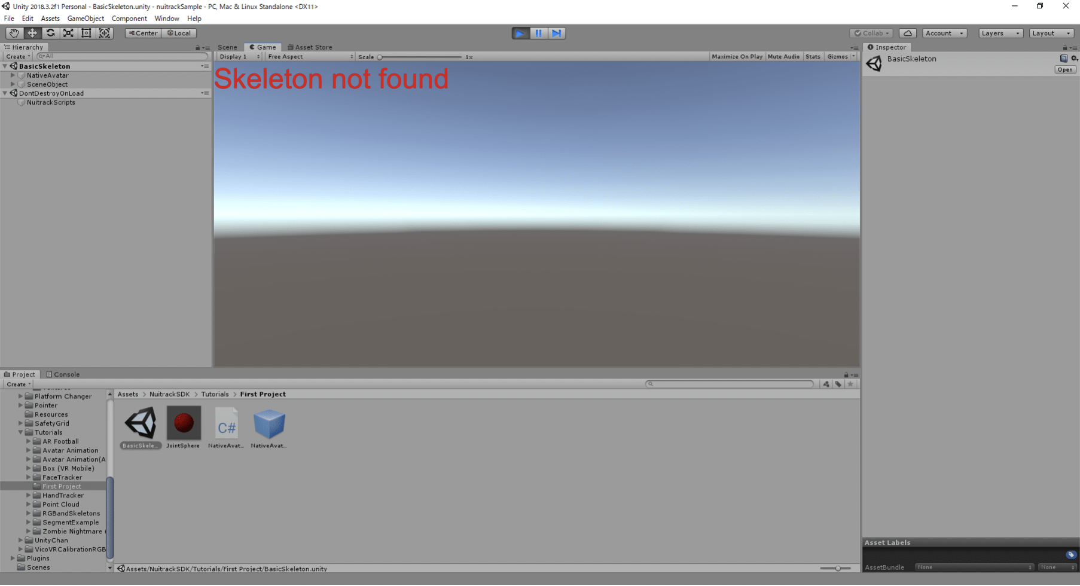Click the BasicSkeleton scene asset thumbnail
The height and width of the screenshot is (586, 1080).
[x=141, y=423]
